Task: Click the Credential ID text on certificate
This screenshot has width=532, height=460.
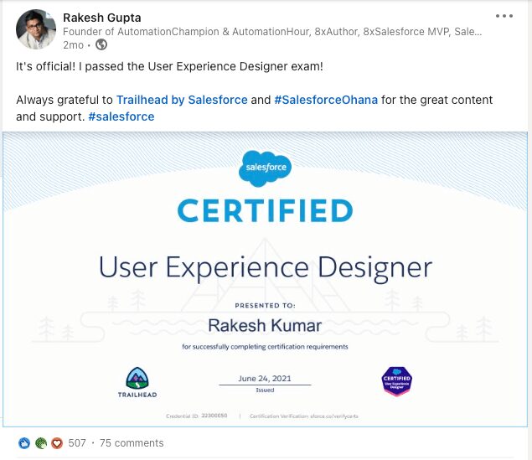Action: (197, 416)
